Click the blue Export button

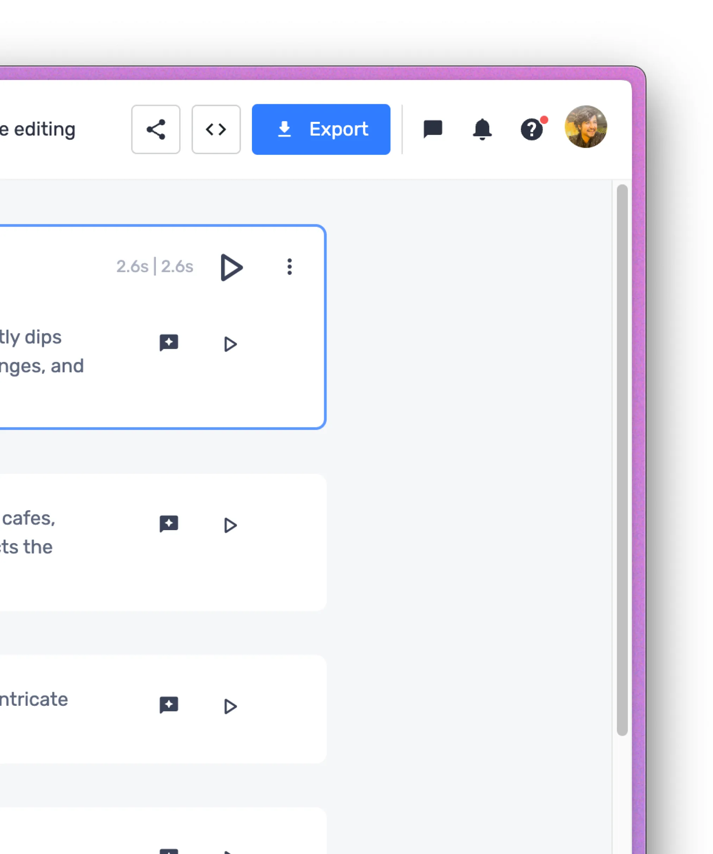pyautogui.click(x=321, y=129)
